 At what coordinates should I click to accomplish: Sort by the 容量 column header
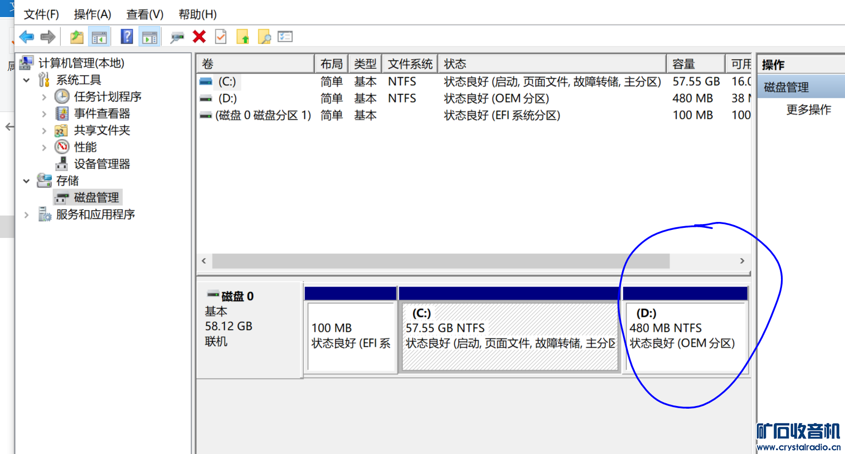tap(696, 64)
